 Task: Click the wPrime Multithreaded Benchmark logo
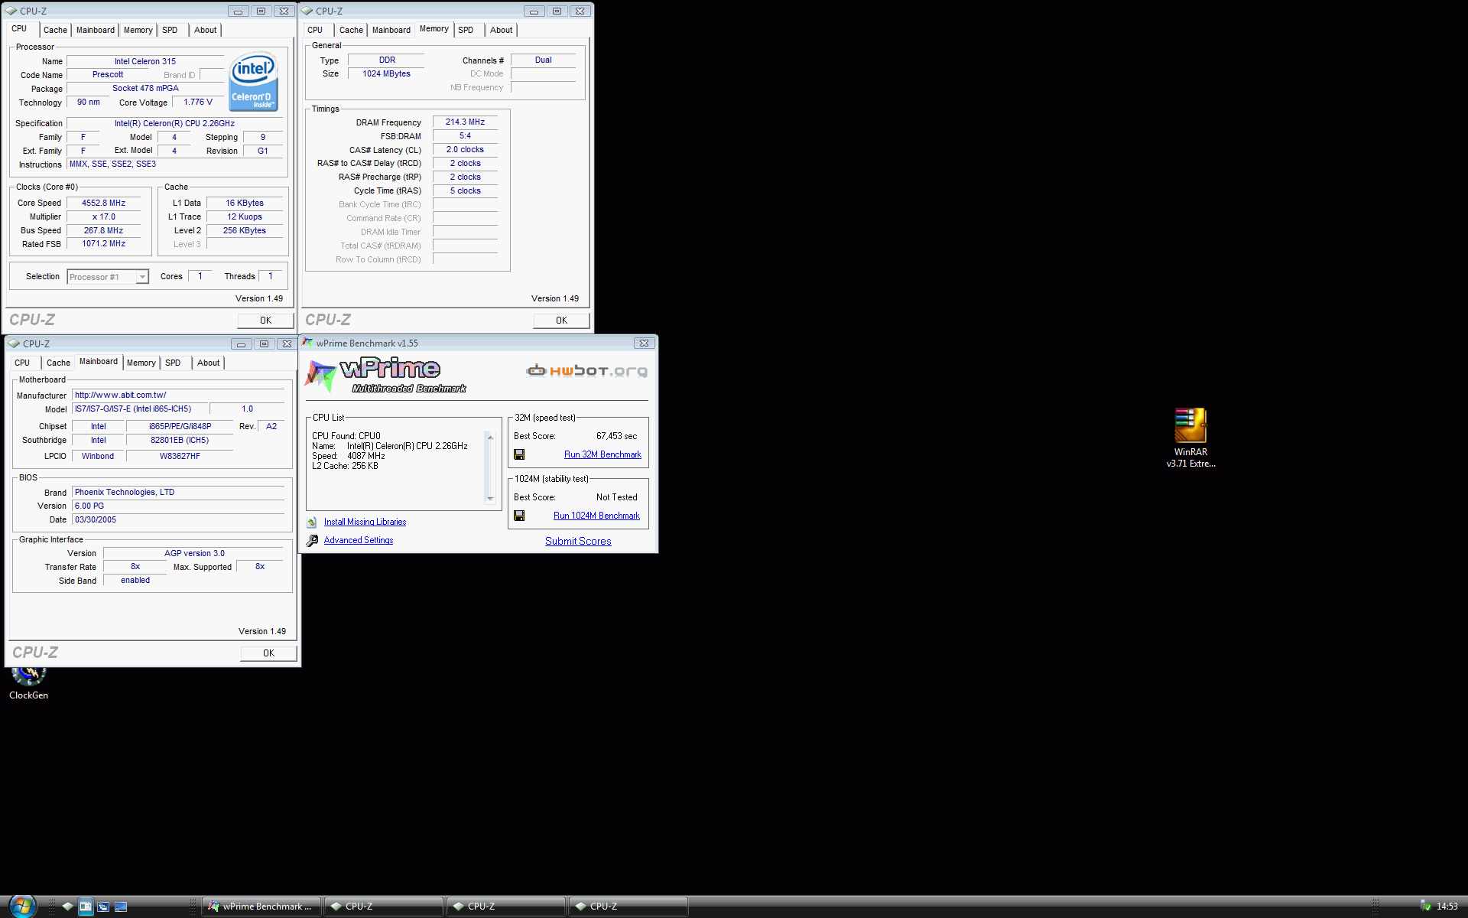click(385, 375)
